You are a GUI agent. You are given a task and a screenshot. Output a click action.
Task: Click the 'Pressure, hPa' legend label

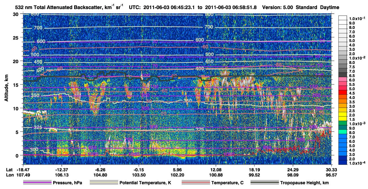67,183
